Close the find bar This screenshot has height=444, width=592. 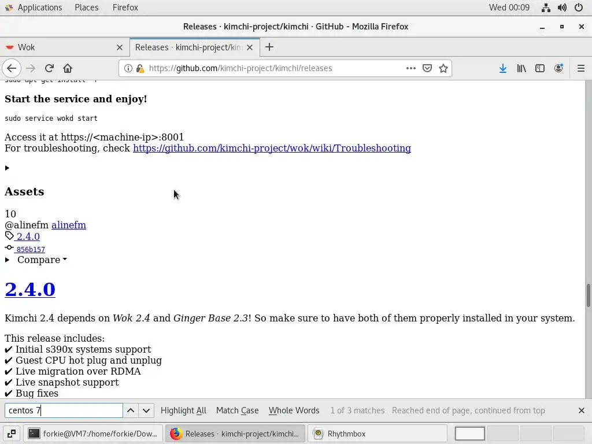click(x=581, y=410)
